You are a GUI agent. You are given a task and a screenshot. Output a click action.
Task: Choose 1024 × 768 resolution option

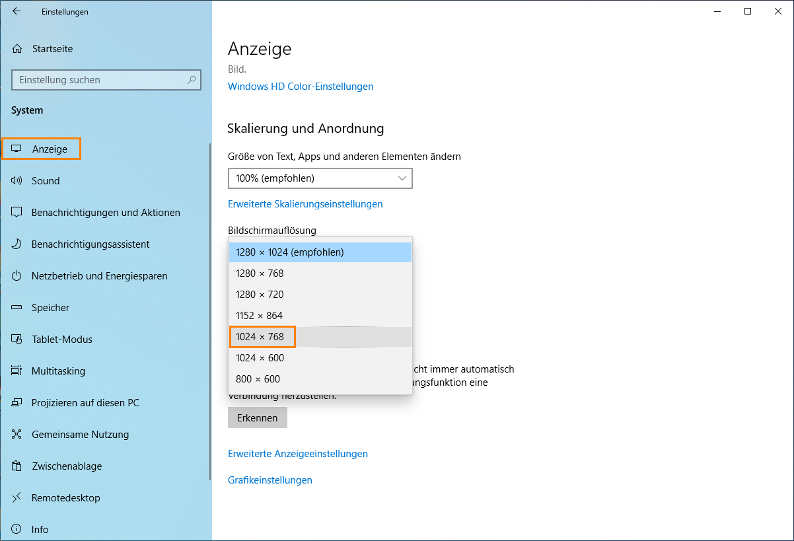coord(260,337)
